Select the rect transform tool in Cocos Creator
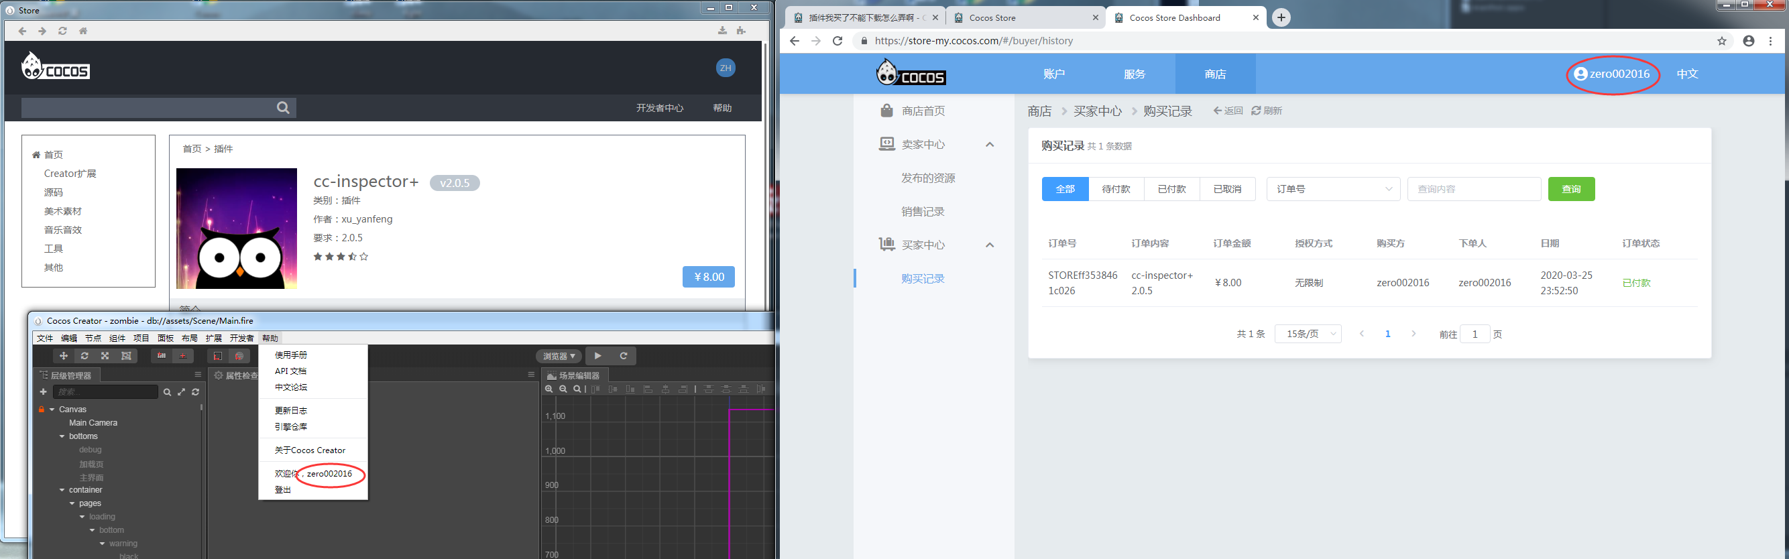1789x559 pixels. [x=125, y=355]
